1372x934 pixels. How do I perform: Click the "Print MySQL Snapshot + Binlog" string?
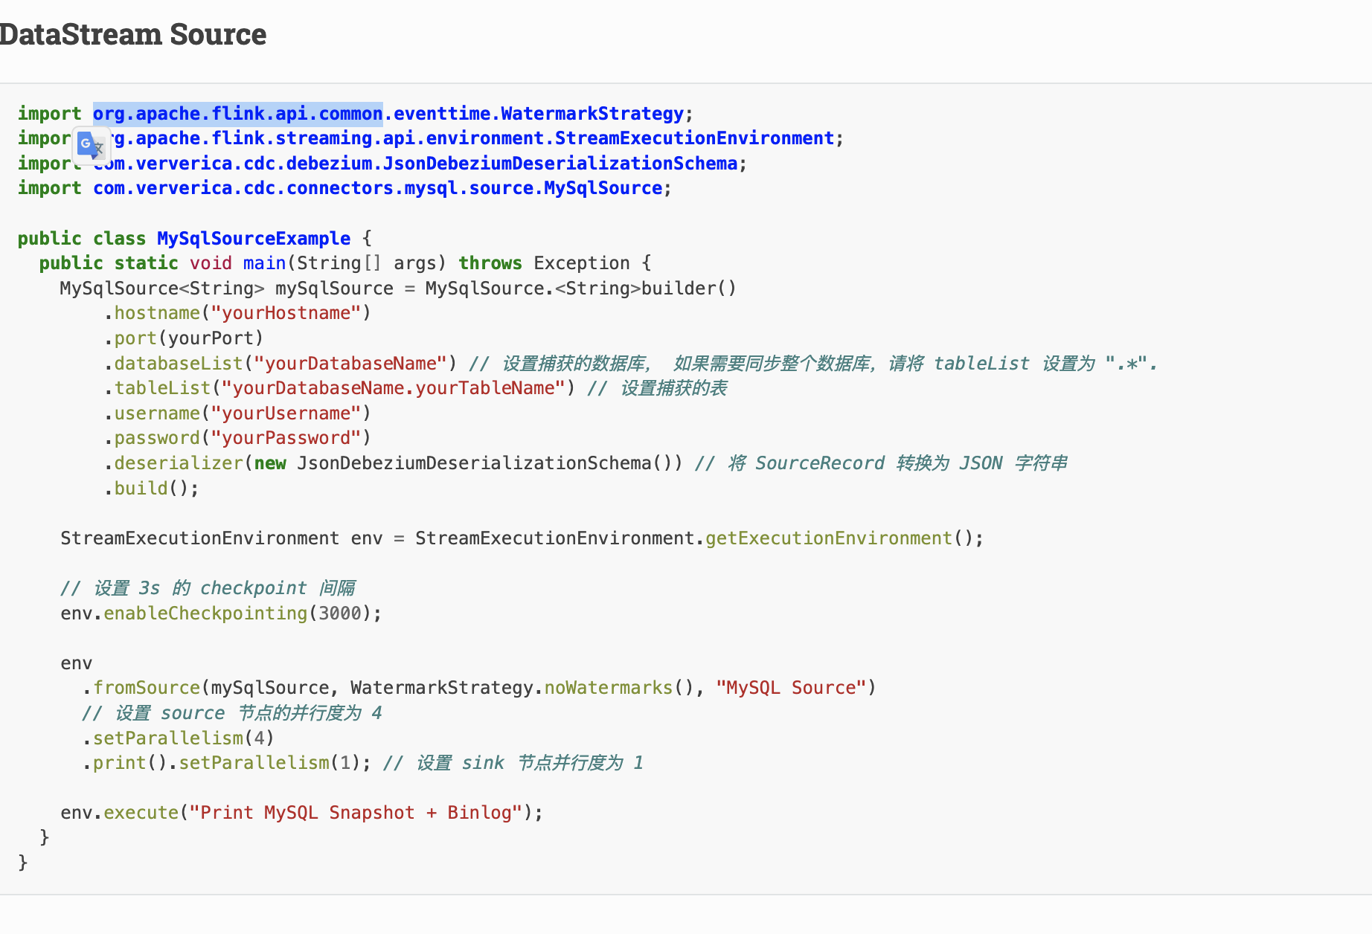click(356, 813)
